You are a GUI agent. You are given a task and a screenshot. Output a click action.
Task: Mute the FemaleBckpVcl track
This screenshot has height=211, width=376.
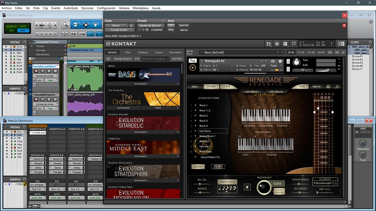click(55, 99)
